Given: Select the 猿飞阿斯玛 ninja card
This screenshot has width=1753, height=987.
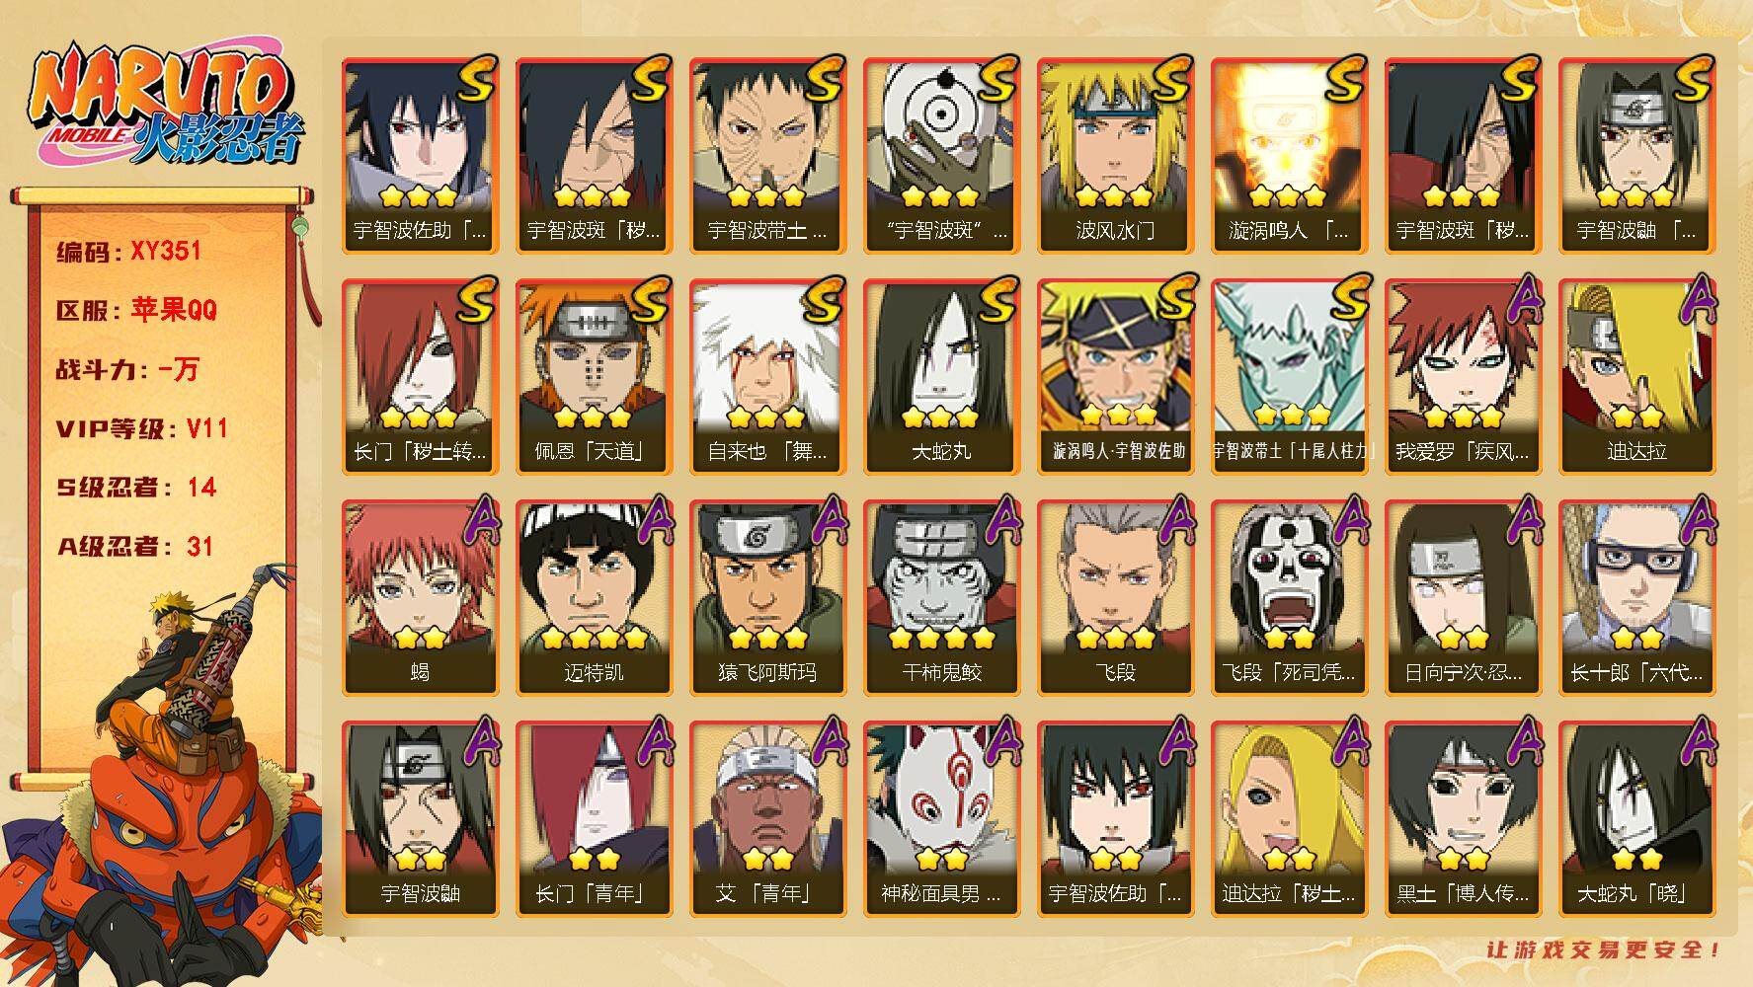Looking at the screenshot, I should 767,597.
